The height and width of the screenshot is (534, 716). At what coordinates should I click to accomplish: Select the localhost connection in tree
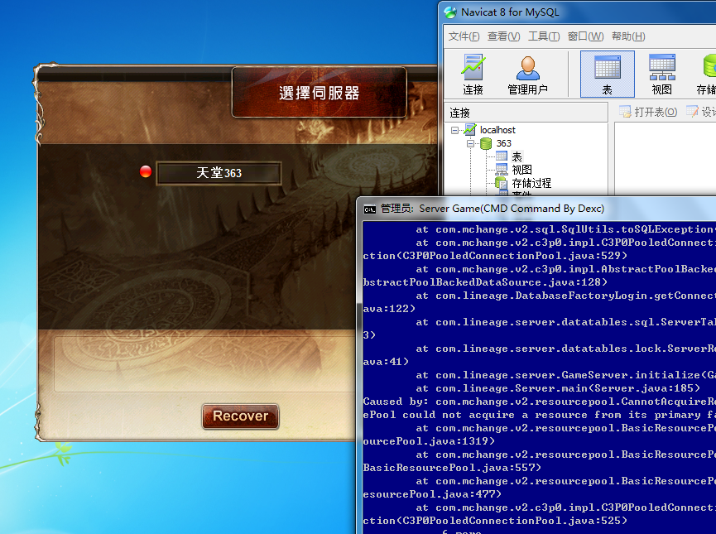pos(497,130)
